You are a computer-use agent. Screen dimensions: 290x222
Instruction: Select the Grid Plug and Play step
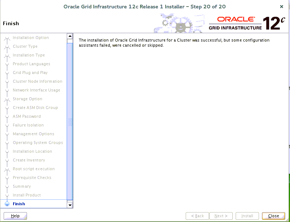pos(30,73)
